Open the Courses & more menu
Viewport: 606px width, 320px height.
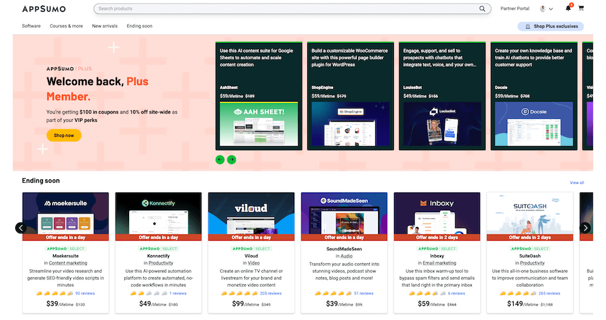point(66,26)
